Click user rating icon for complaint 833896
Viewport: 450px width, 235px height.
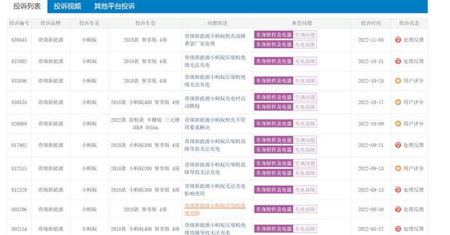[x=398, y=81]
